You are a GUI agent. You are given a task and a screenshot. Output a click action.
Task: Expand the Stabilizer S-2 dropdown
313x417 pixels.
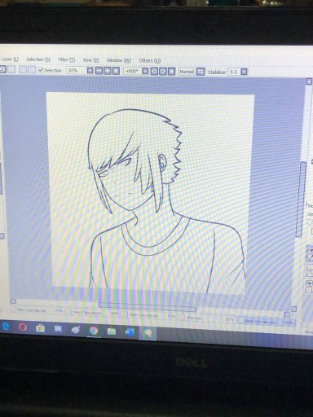tap(245, 72)
